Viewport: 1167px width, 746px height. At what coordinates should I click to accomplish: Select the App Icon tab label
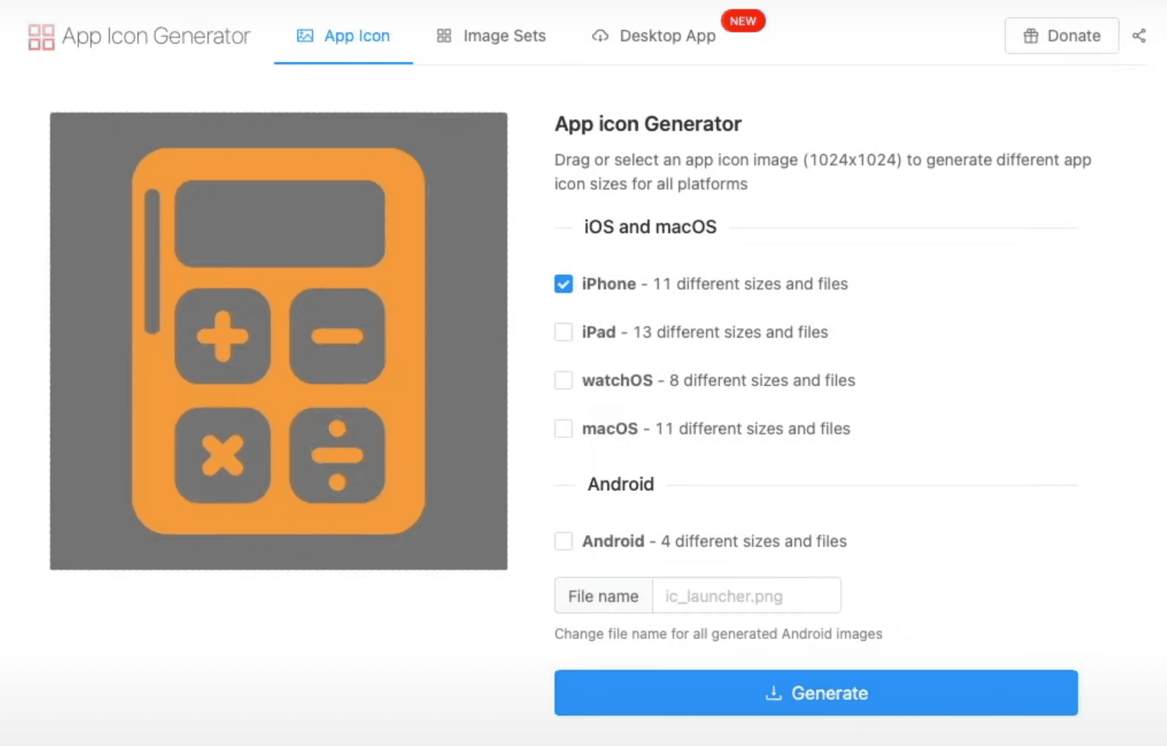point(357,36)
